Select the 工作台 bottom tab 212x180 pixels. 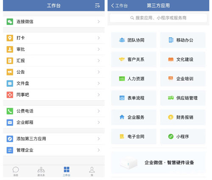[67, 172]
